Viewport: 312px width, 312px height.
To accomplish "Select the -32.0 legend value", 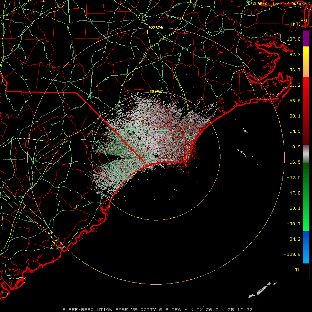I will pos(294,178).
